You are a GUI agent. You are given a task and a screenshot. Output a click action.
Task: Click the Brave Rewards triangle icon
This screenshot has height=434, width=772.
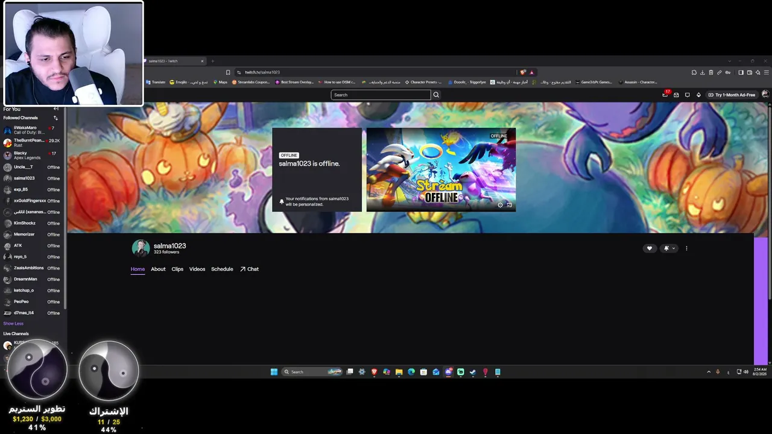[x=531, y=72]
